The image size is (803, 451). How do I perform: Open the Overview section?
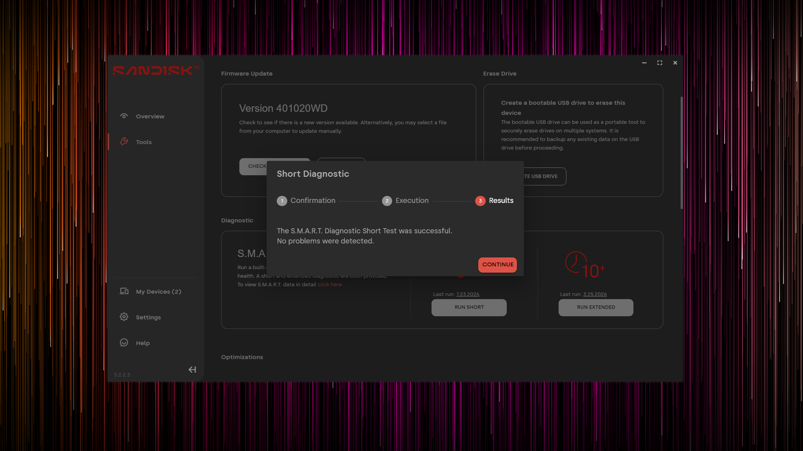coord(150,116)
